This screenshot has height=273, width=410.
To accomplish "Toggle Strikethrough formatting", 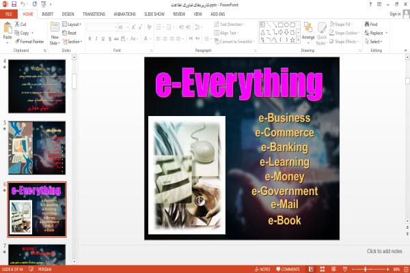I will click(116, 39).
